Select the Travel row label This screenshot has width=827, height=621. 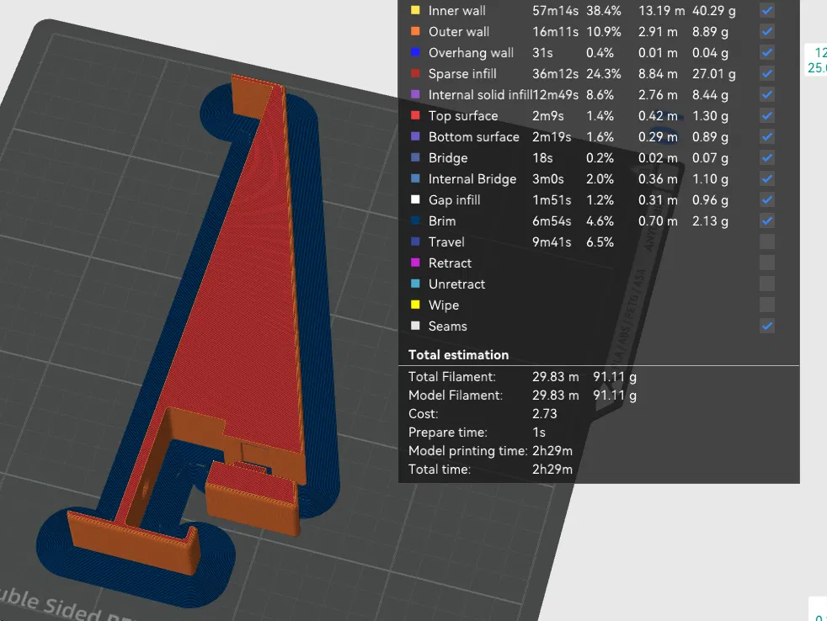[446, 242]
